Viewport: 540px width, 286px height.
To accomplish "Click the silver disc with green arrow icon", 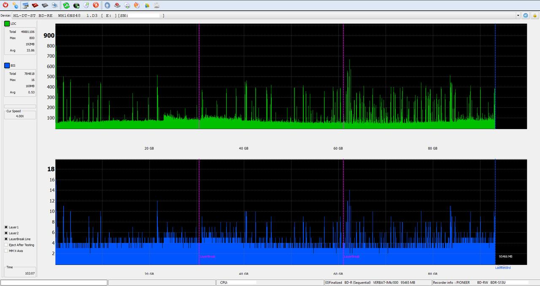I will pyautogui.click(x=86, y=5).
